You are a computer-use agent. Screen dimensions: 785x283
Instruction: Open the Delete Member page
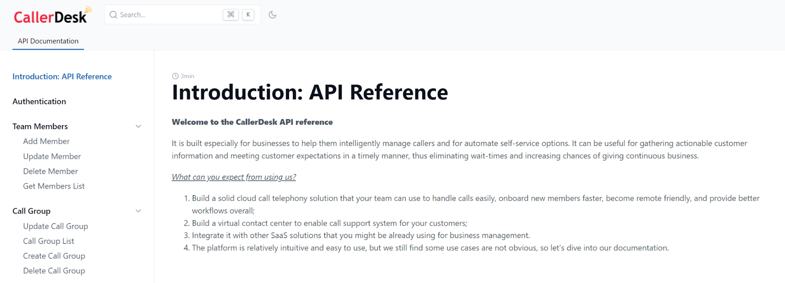[x=51, y=171]
